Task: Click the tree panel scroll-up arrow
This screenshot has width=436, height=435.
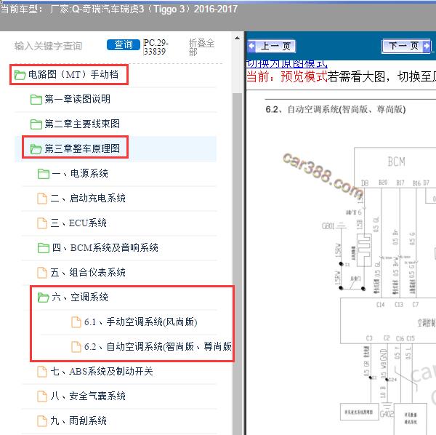Action: [x=237, y=38]
